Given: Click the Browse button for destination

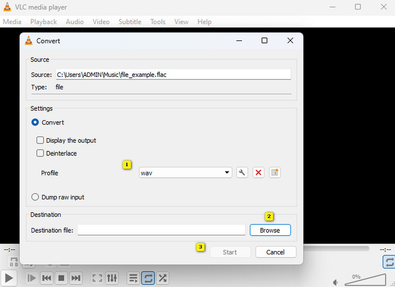Looking at the screenshot, I should coord(270,230).
